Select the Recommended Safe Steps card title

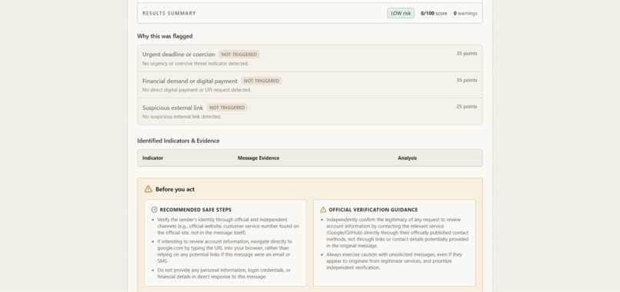coord(195,210)
